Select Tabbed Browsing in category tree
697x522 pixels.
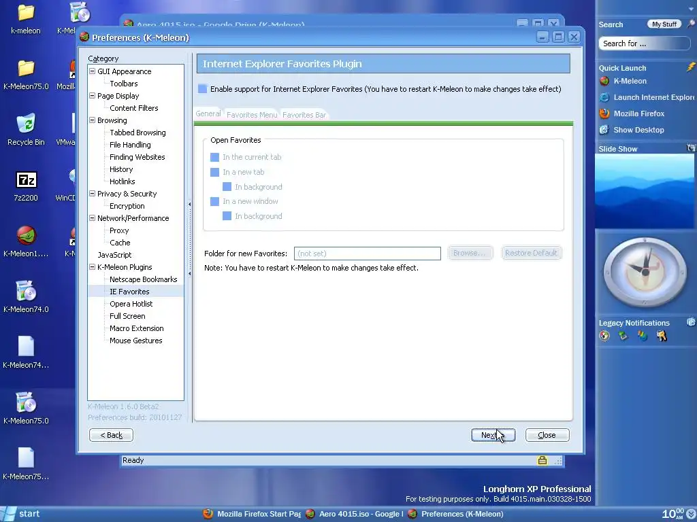(x=137, y=133)
